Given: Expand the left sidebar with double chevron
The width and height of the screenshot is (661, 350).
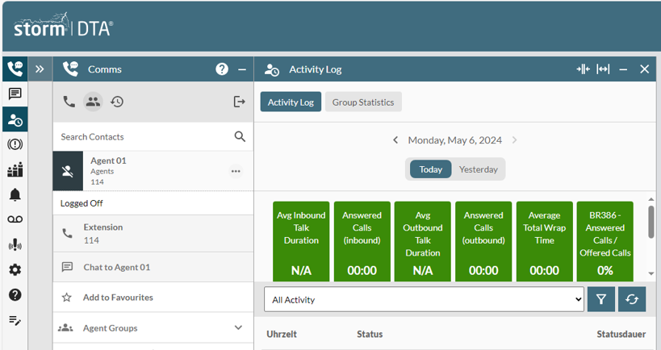Looking at the screenshot, I should click(40, 69).
